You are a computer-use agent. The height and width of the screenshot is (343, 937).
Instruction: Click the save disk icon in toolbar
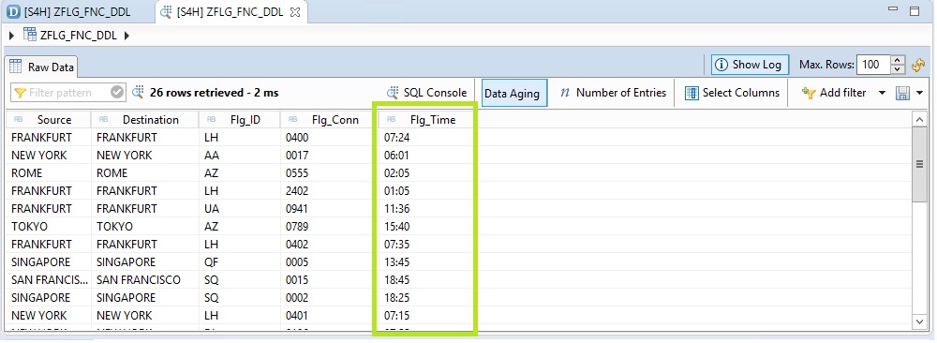[902, 93]
